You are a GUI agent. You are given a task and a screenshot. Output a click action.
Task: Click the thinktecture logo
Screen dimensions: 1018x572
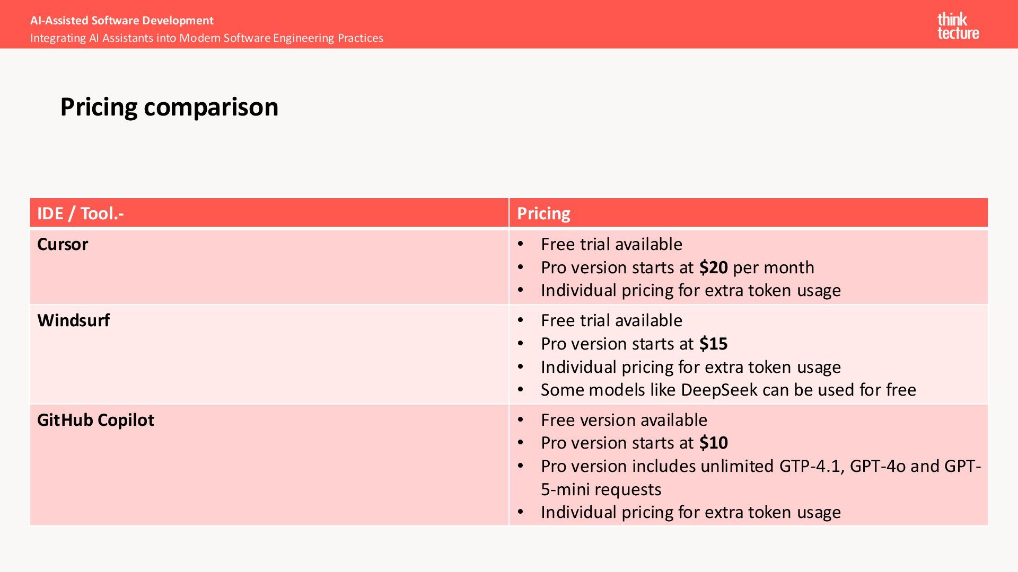(x=958, y=26)
